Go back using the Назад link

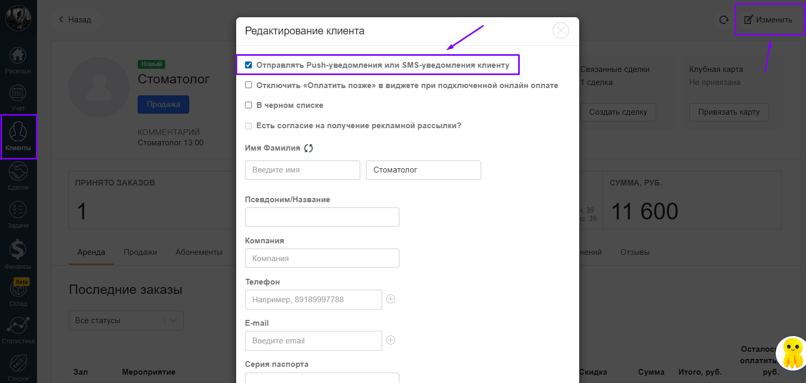coord(75,20)
